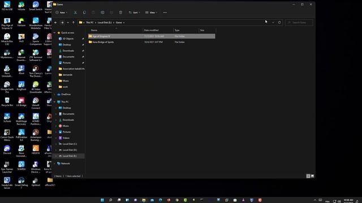Open the Ubisoft Connect desktop shortcut
The image size is (362, 203).
[36, 103]
